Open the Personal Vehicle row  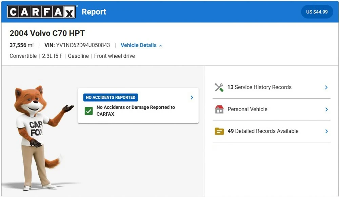tap(272, 110)
